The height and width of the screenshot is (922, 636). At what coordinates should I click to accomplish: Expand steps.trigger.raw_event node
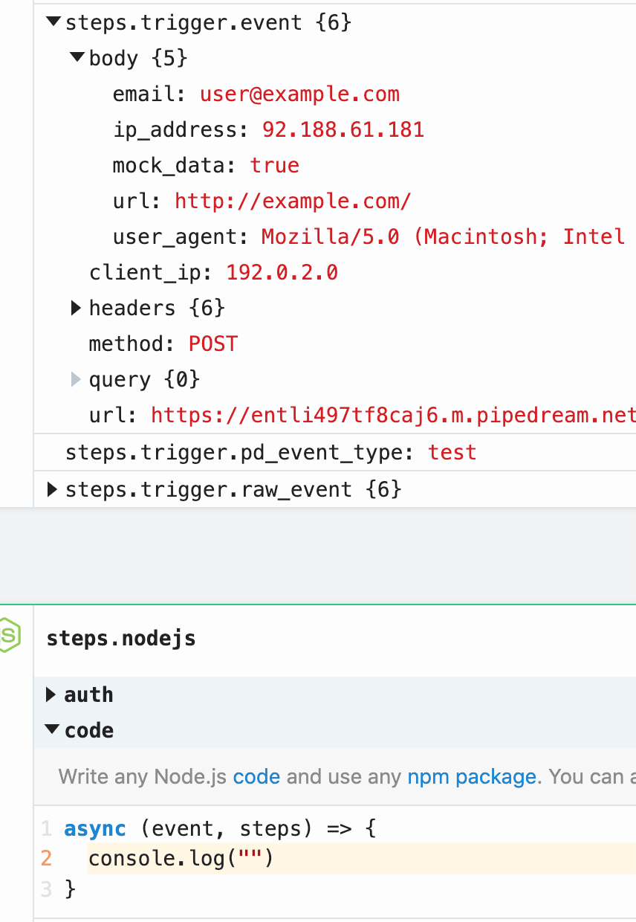(x=53, y=489)
